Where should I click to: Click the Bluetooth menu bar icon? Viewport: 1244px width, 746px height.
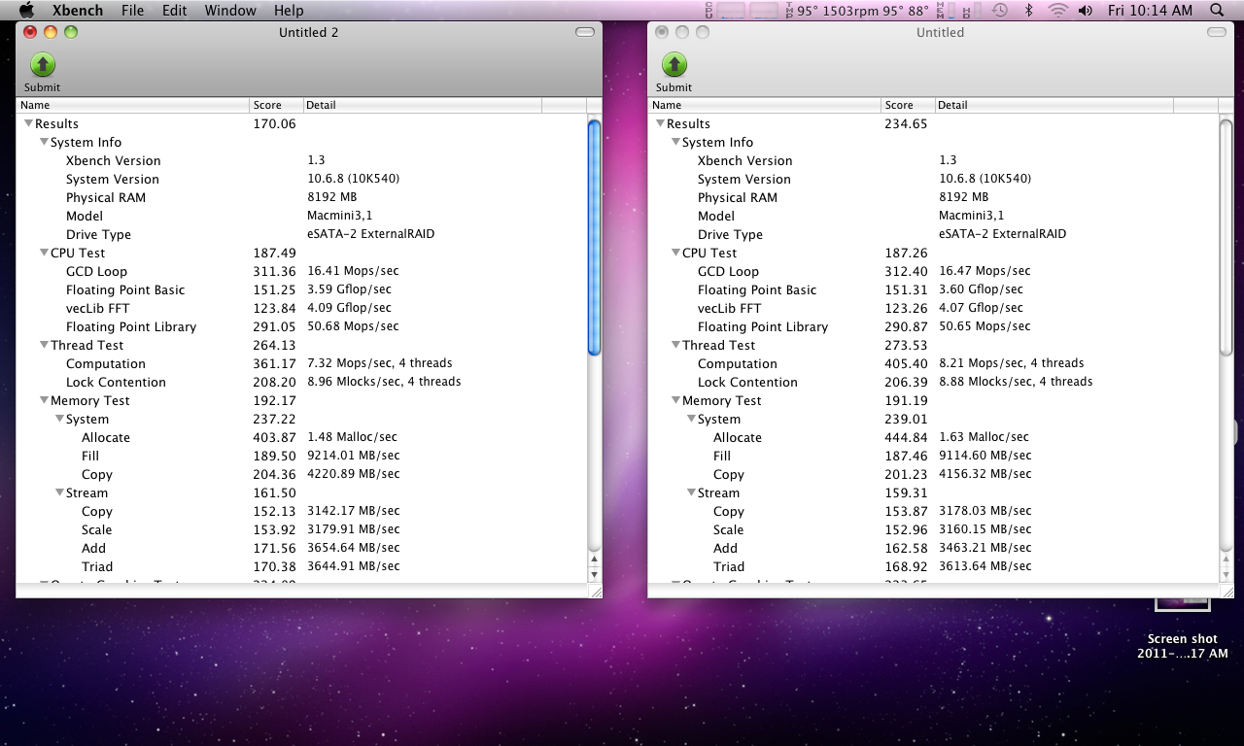(1029, 10)
